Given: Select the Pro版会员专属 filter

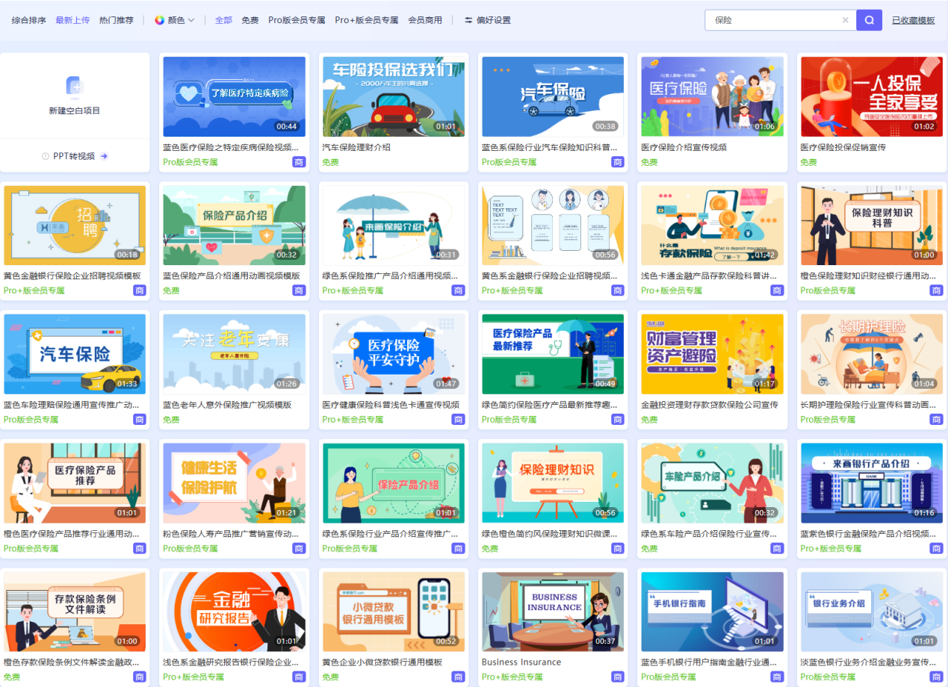Looking at the screenshot, I should [297, 20].
